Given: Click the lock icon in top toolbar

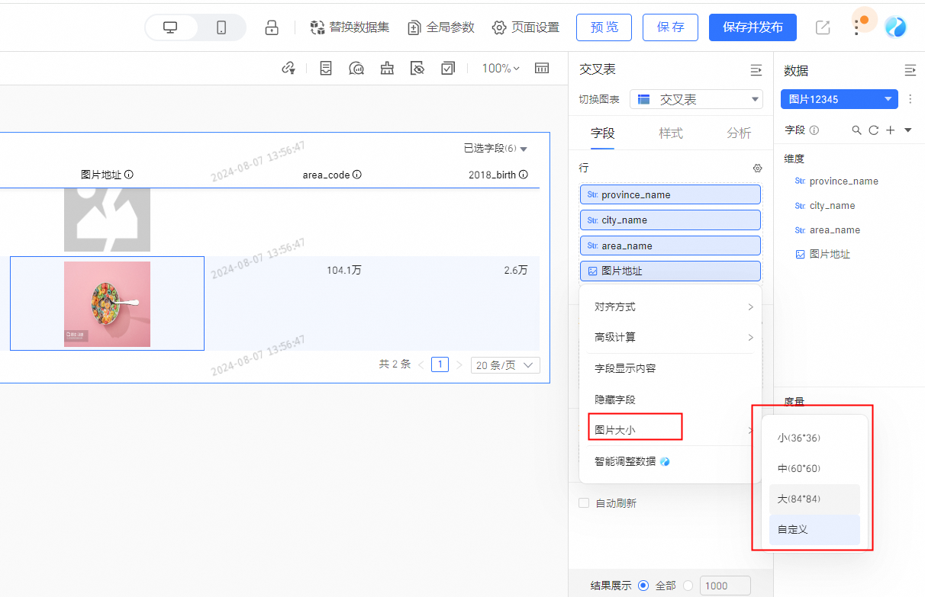Looking at the screenshot, I should click(x=272, y=27).
